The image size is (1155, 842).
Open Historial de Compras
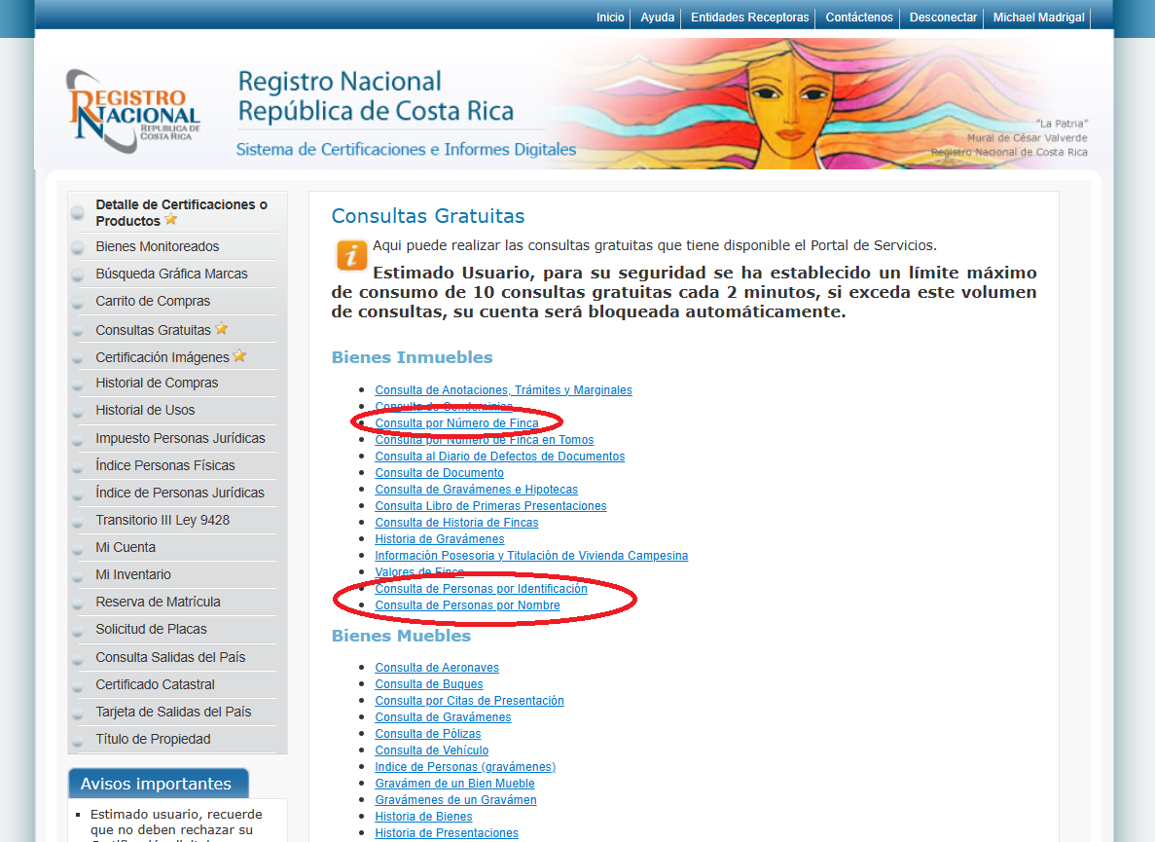[157, 383]
